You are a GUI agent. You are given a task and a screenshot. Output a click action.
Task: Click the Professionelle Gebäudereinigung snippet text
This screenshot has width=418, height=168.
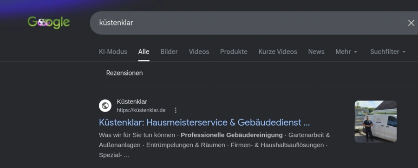pos(232,135)
